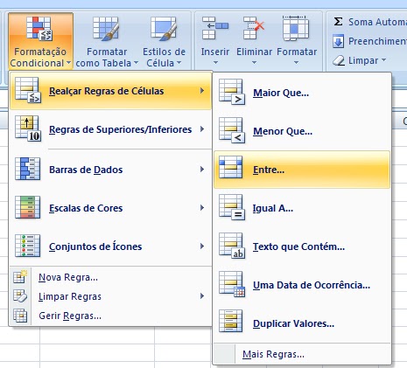This screenshot has height=368, width=407.
Task: Expand Escalas de Cores submenu arrow
Action: tap(202, 208)
